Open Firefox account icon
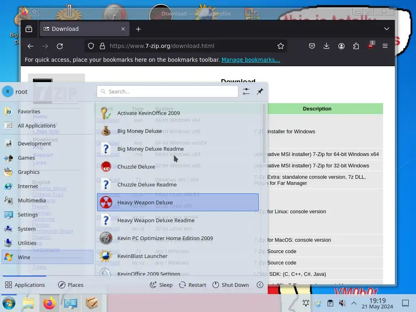Viewport: 416px width, 312px height. click(341, 46)
